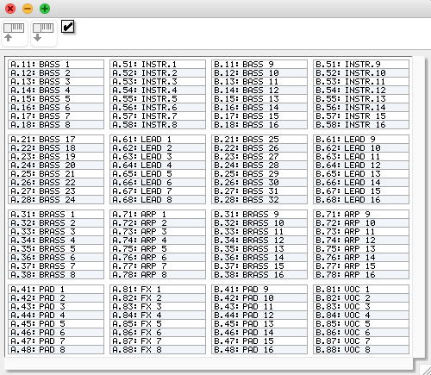The width and height of the screenshot is (431, 375).
Task: Click the keyboard download arrow icon
Action: [x=44, y=34]
